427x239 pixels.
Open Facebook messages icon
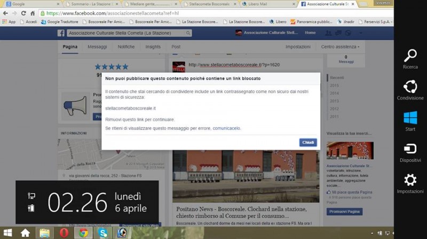coord(338,33)
